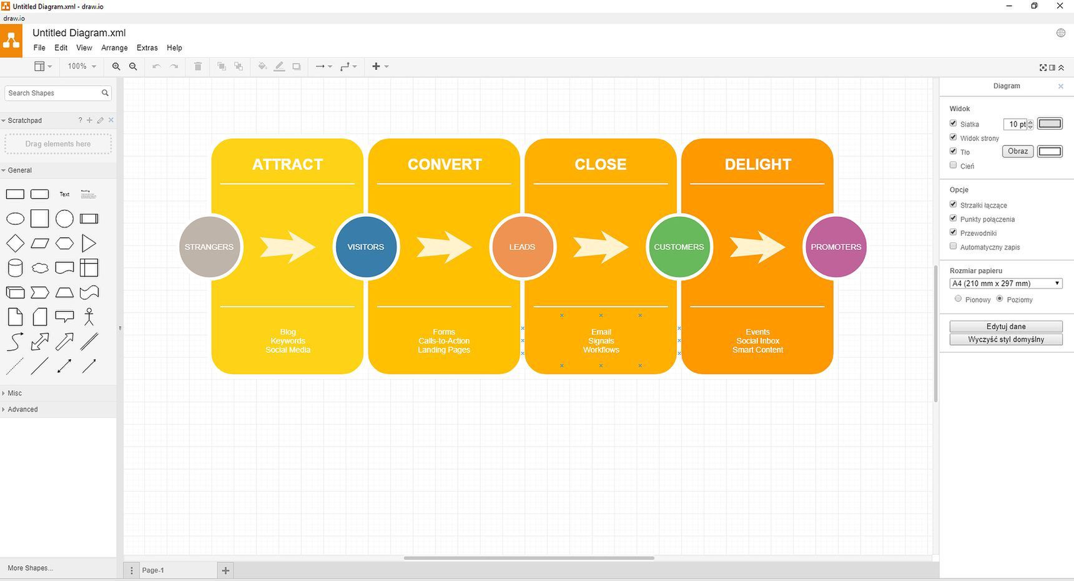Pick the actor stick figure shape

click(x=89, y=317)
